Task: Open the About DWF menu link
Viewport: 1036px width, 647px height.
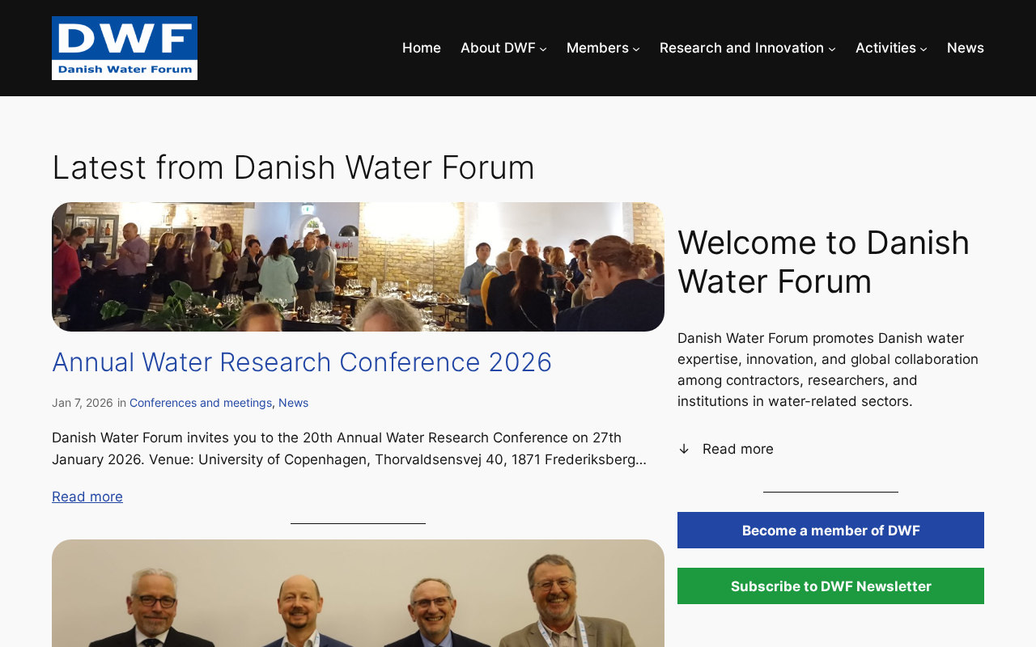Action: [498, 48]
